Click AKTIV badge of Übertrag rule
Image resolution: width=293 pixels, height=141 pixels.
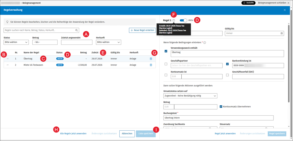click(x=60, y=59)
